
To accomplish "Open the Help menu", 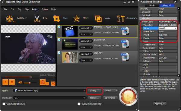I will (x=53, y=9).
